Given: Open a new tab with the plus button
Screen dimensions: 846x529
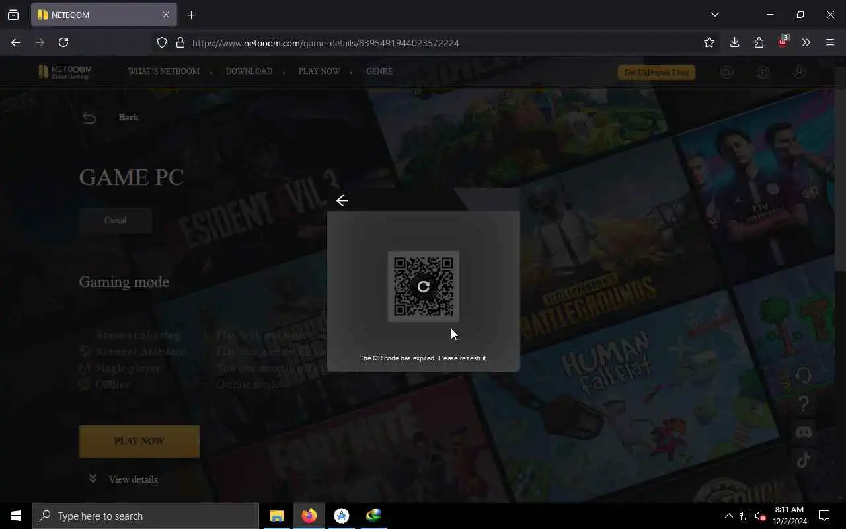Looking at the screenshot, I should coord(191,15).
